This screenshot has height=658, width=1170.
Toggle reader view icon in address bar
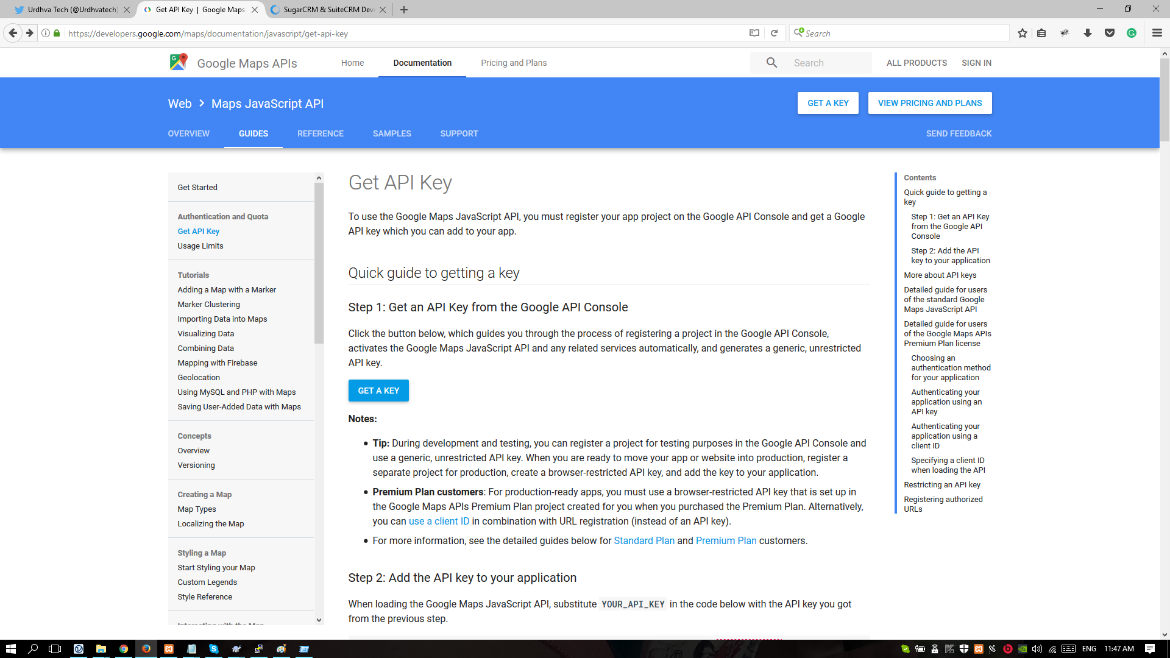pyautogui.click(x=754, y=33)
